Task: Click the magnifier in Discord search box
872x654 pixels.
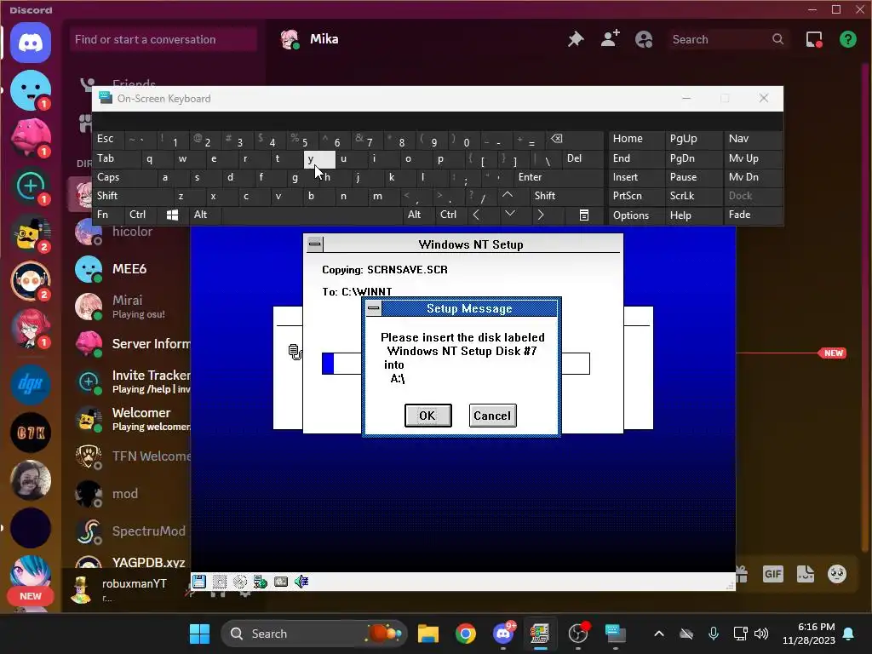Action: [777, 39]
